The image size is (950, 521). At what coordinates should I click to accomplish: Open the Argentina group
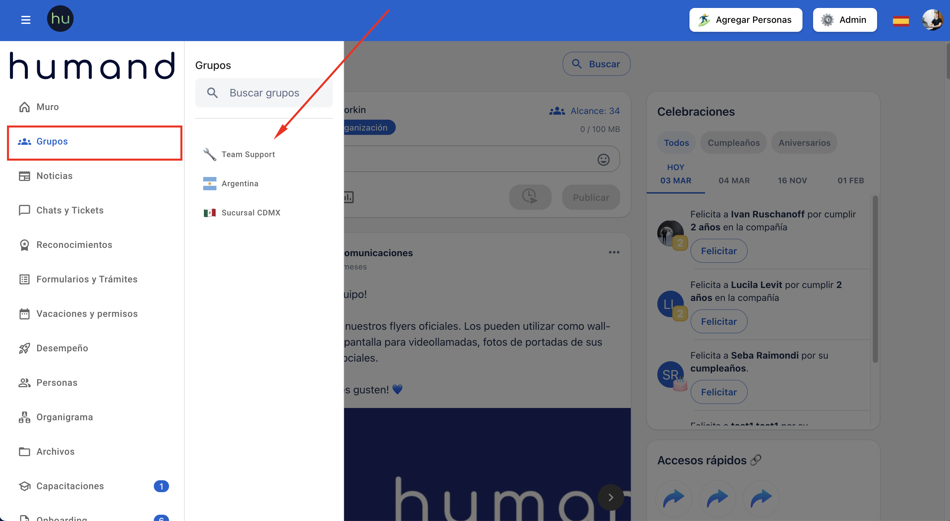point(240,184)
